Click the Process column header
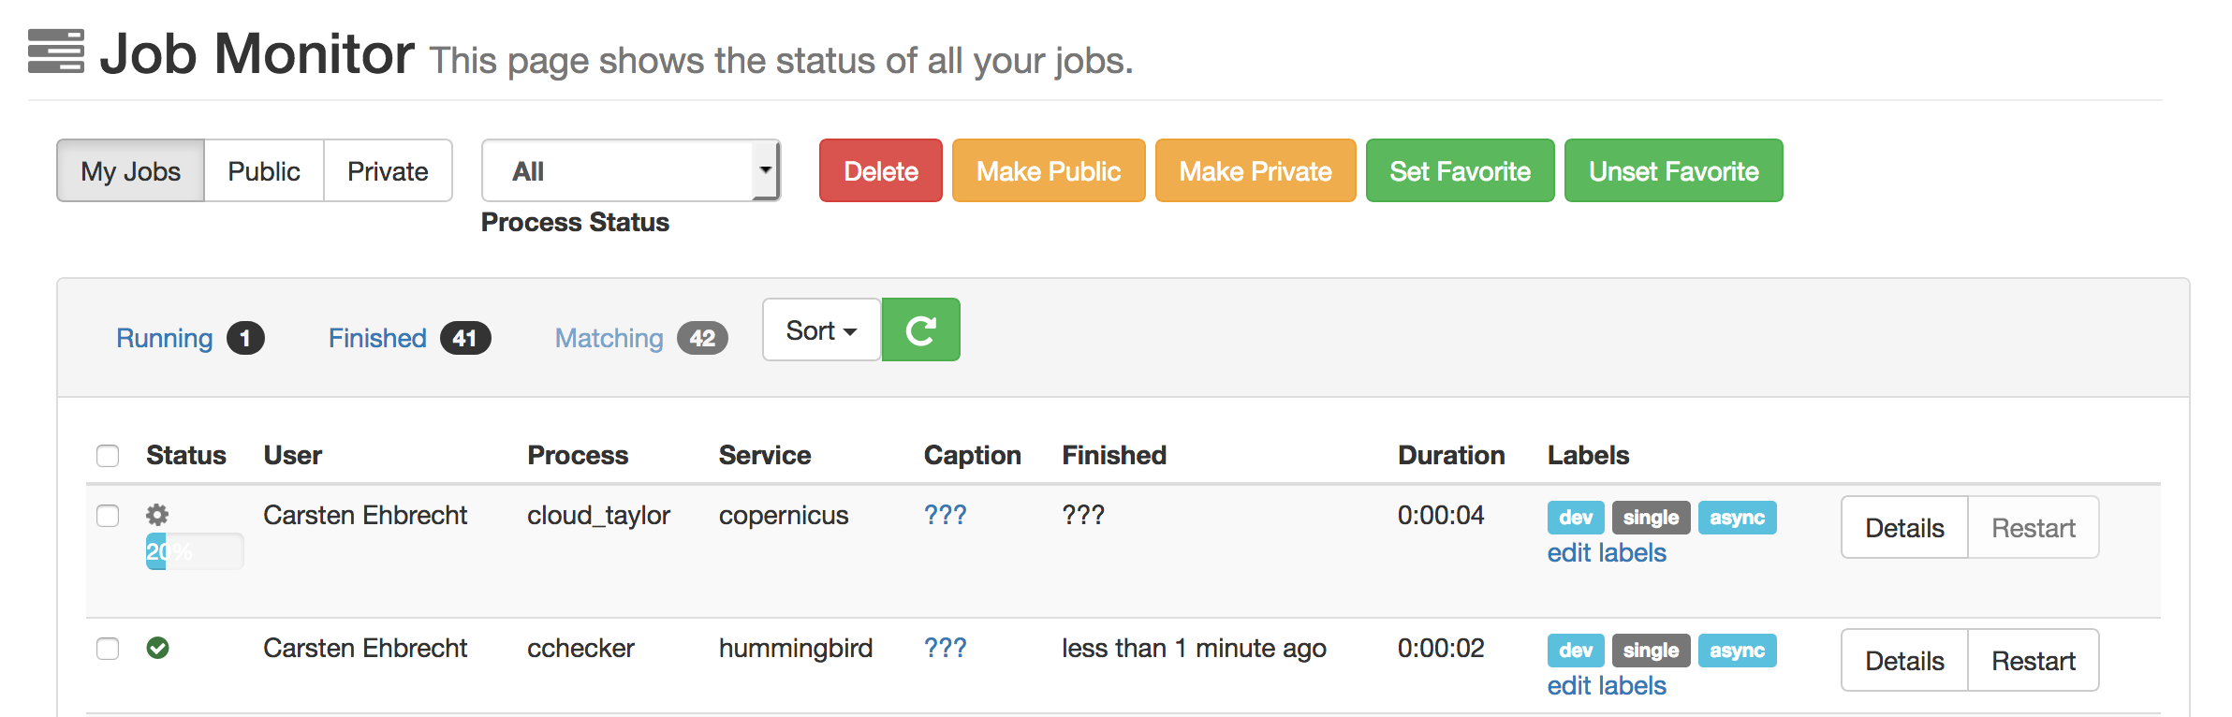The height and width of the screenshot is (717, 2232). 578,455
